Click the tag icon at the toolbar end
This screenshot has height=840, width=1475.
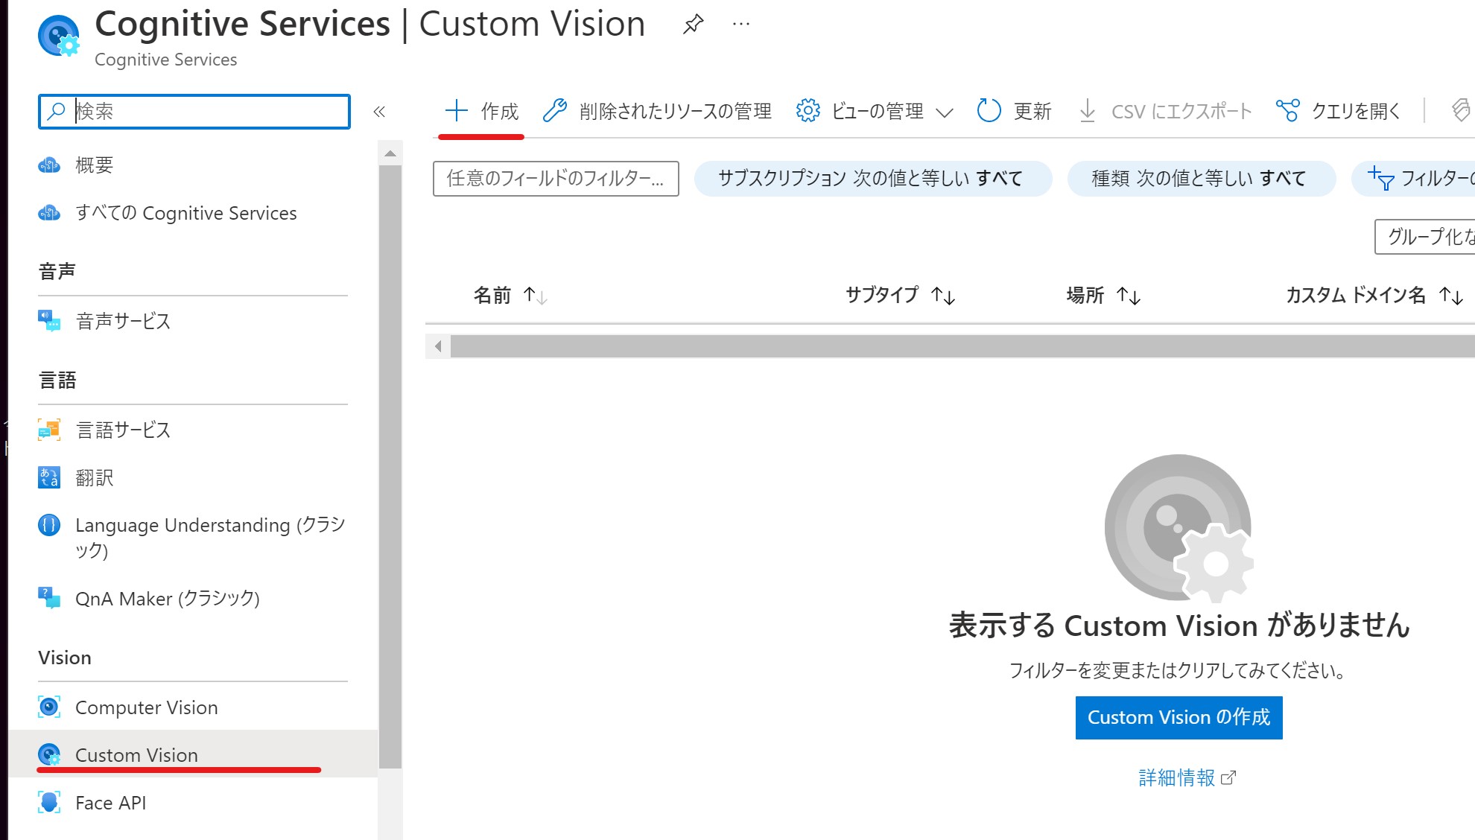pos(1462,111)
